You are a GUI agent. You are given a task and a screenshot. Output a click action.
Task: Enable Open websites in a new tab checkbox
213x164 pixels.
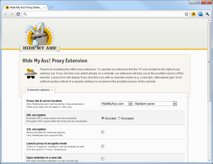coord(103,159)
